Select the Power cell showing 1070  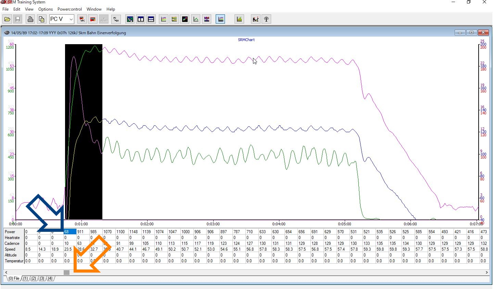coord(109,232)
